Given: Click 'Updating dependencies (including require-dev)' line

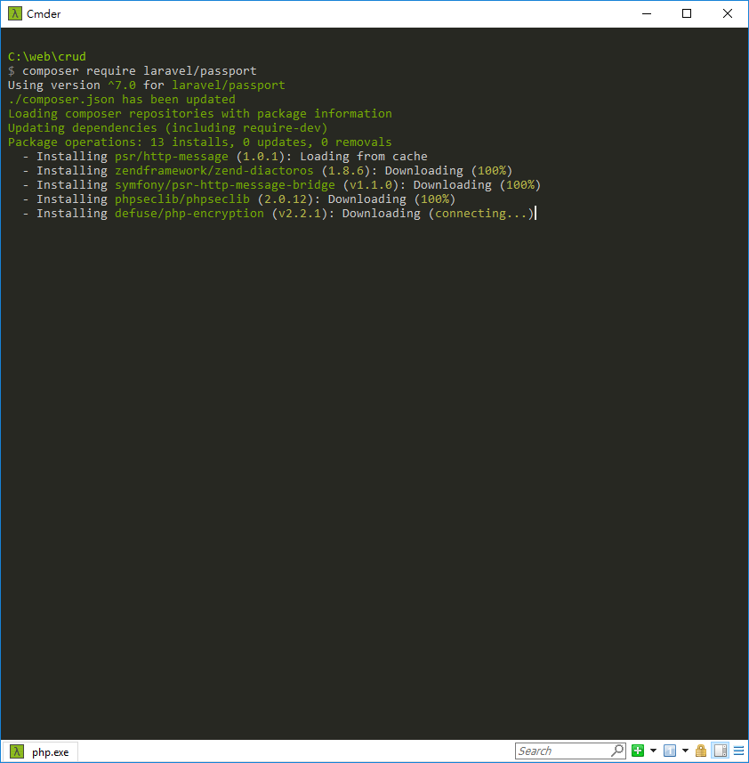Looking at the screenshot, I should [x=168, y=128].
